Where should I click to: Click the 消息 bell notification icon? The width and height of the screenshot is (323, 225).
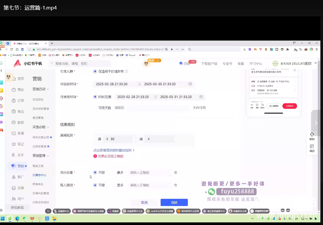coord(181,63)
